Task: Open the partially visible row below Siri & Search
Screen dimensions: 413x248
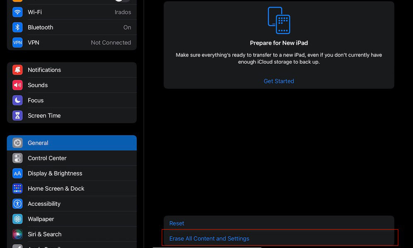Action: click(x=72, y=246)
